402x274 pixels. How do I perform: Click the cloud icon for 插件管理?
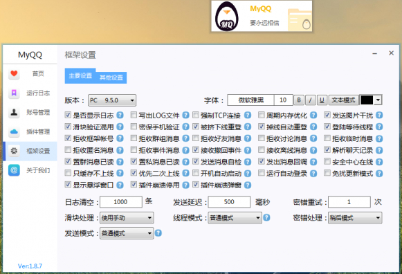point(14,131)
